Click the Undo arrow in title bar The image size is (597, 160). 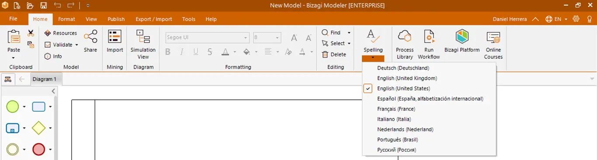(58, 6)
